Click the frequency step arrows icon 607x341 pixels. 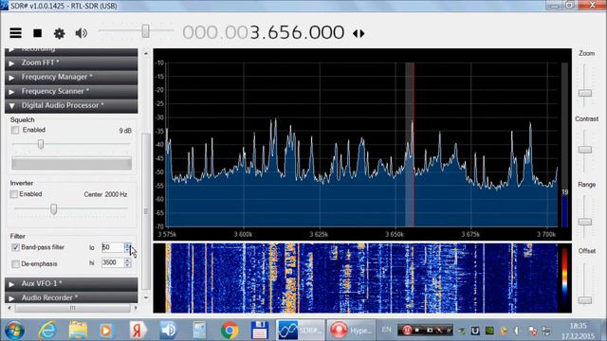coord(359,34)
